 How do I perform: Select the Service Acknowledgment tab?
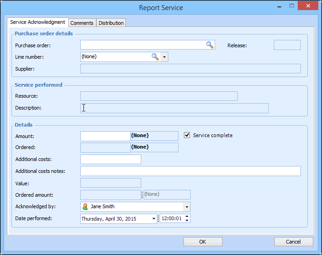click(38, 22)
